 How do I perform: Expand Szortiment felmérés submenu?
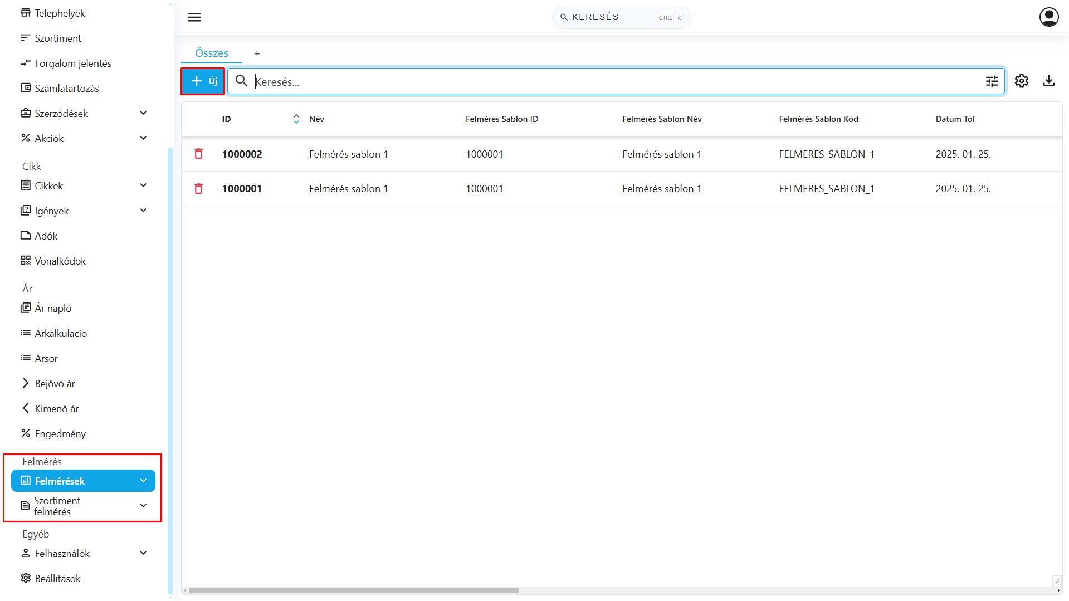click(143, 506)
